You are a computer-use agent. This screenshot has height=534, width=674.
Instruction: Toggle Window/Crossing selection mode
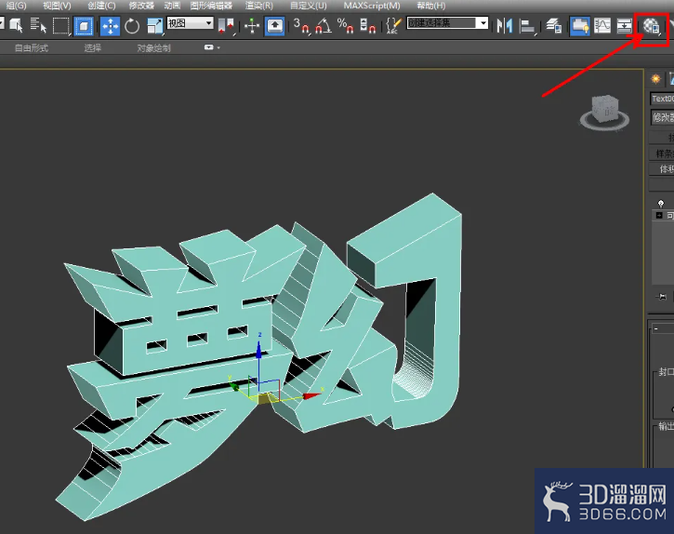click(x=85, y=26)
